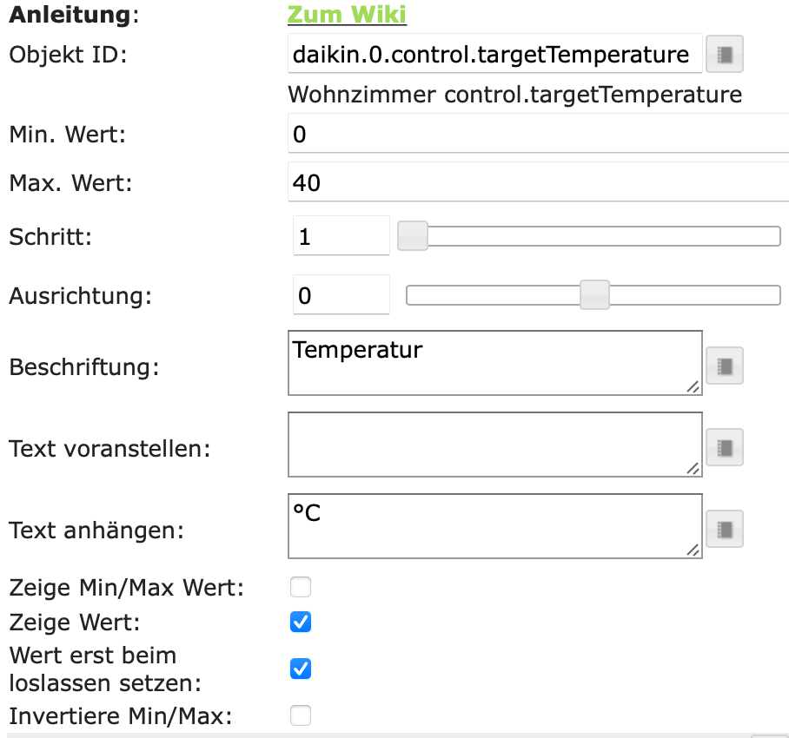This screenshot has width=789, height=738.
Task: Click the Ausrichtung number input box
Action: [341, 296]
